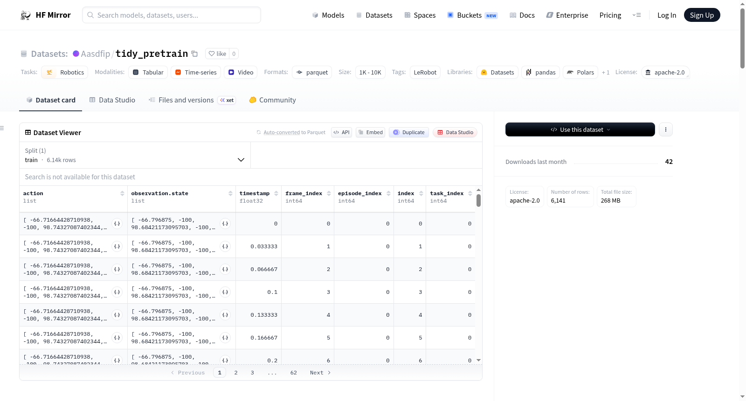Screen dimensions: 746x401
Task: Open the apache-2.0 license tag
Action: (665, 72)
